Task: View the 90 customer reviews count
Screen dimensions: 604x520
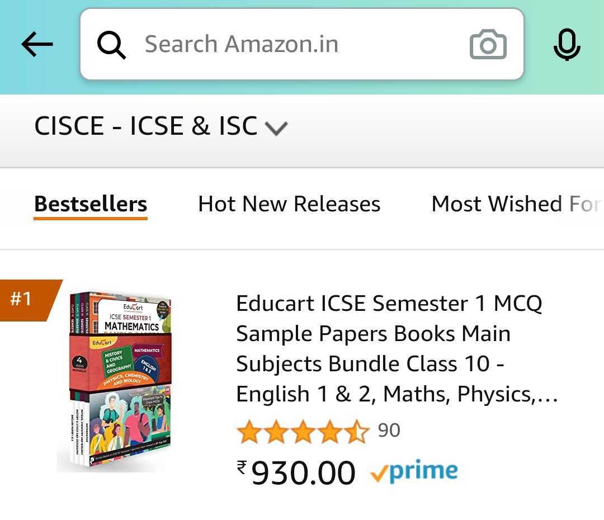Action: [x=389, y=431]
